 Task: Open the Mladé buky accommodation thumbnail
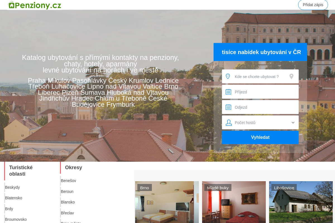pos(234,202)
